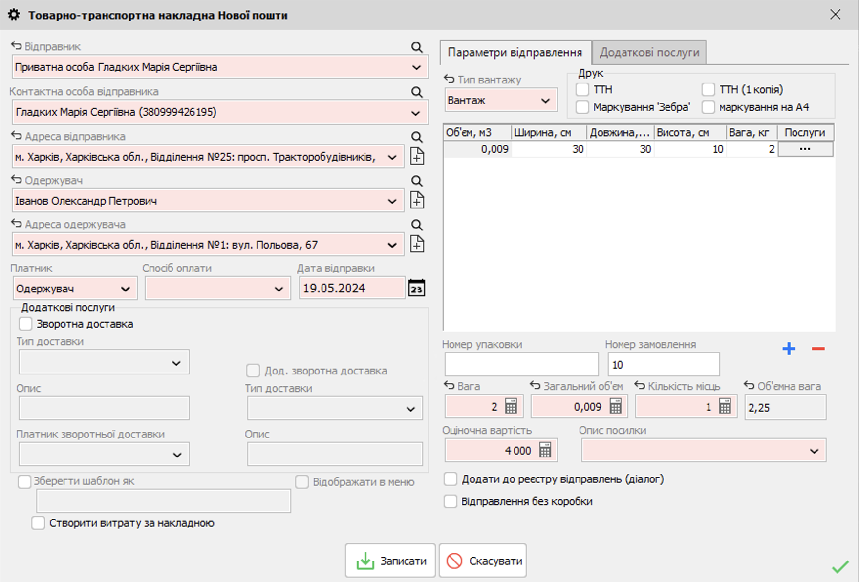
Task: Click add-document icon beside Одержувач field
Action: pos(417,200)
